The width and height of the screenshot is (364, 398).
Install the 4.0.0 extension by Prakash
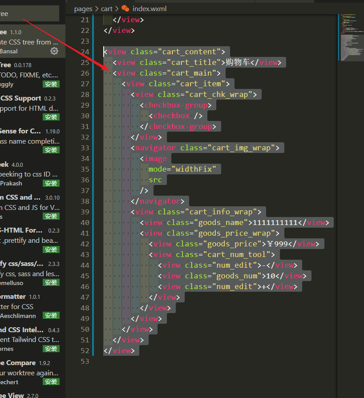(x=51, y=183)
